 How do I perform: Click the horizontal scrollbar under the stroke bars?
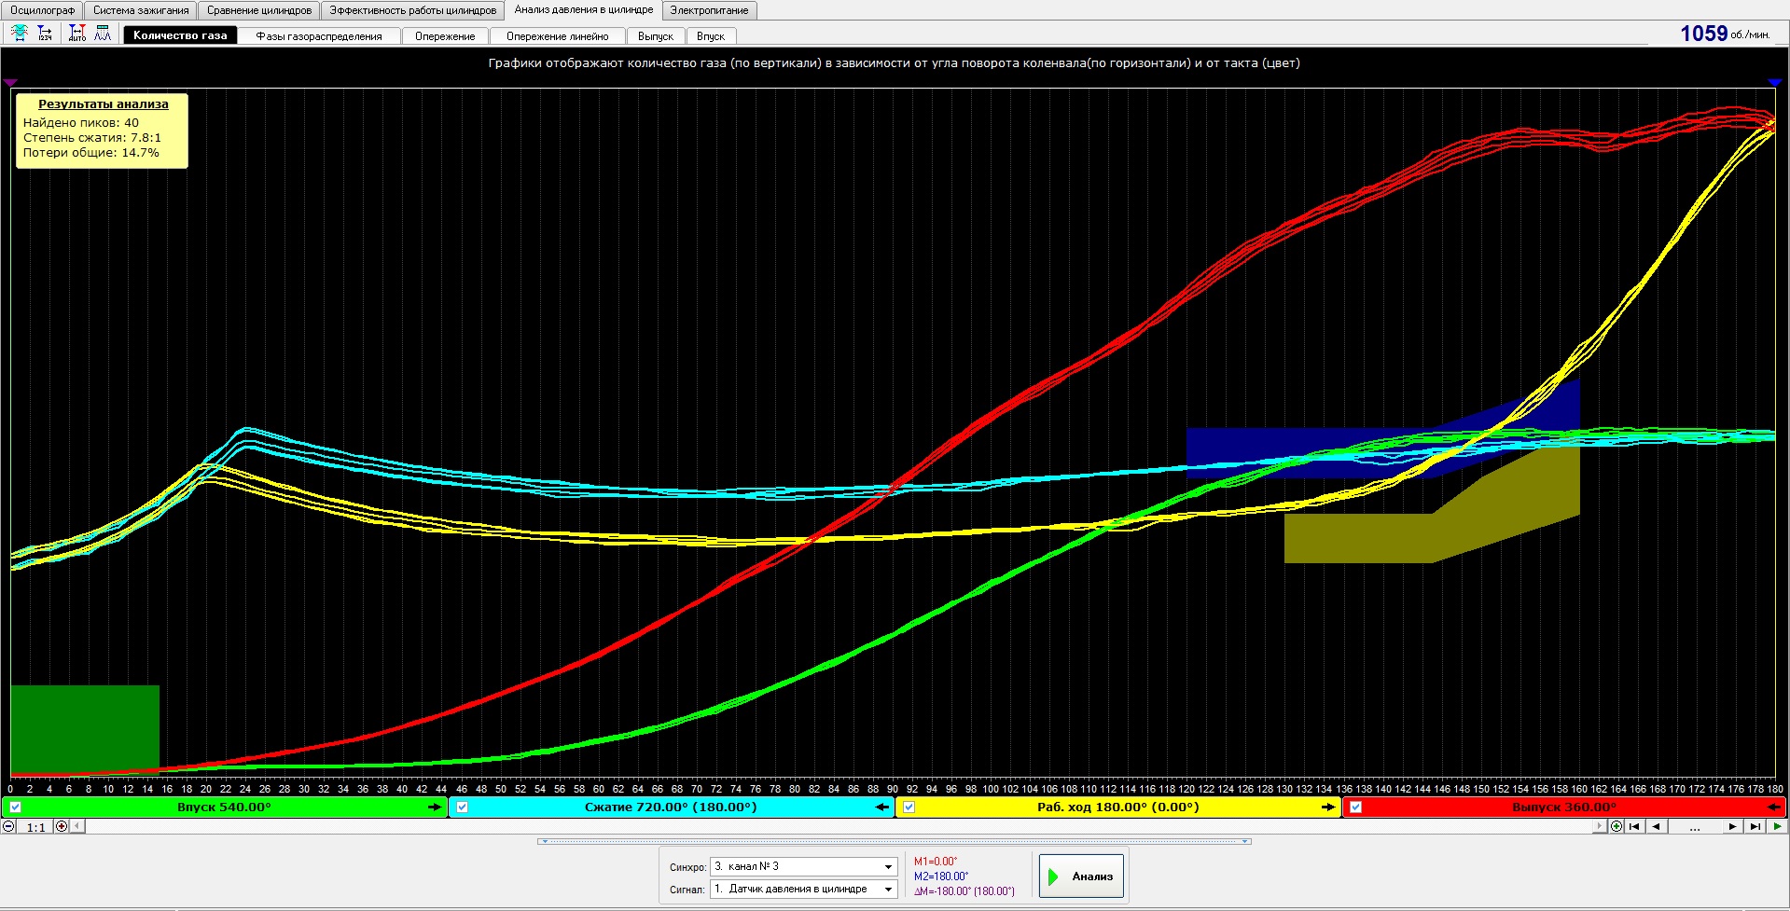[839, 826]
